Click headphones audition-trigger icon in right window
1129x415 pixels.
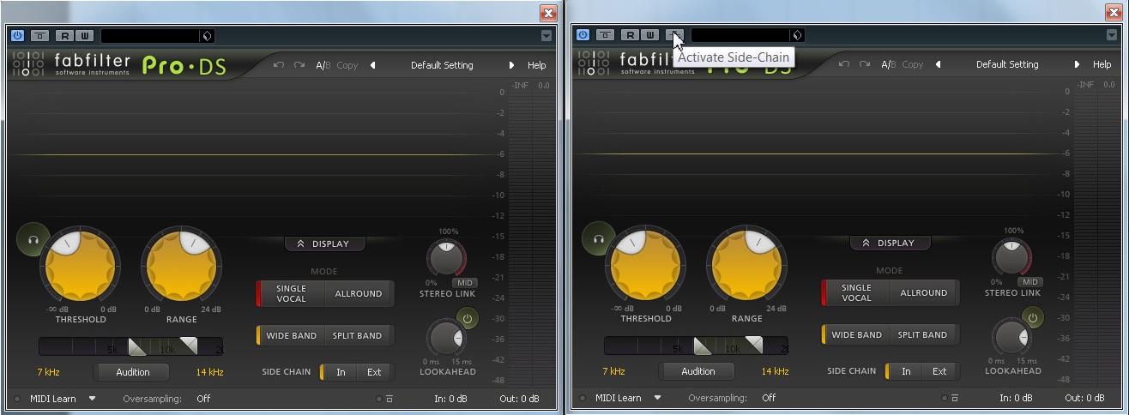(598, 239)
